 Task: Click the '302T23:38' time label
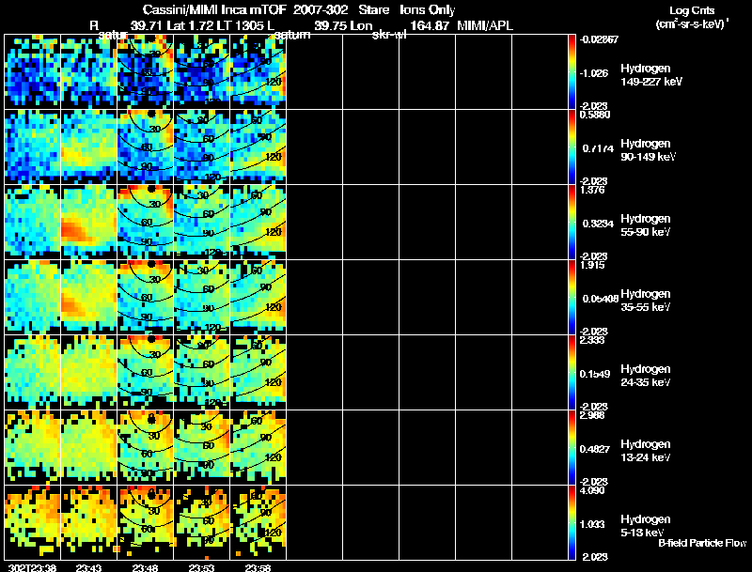coord(33,567)
